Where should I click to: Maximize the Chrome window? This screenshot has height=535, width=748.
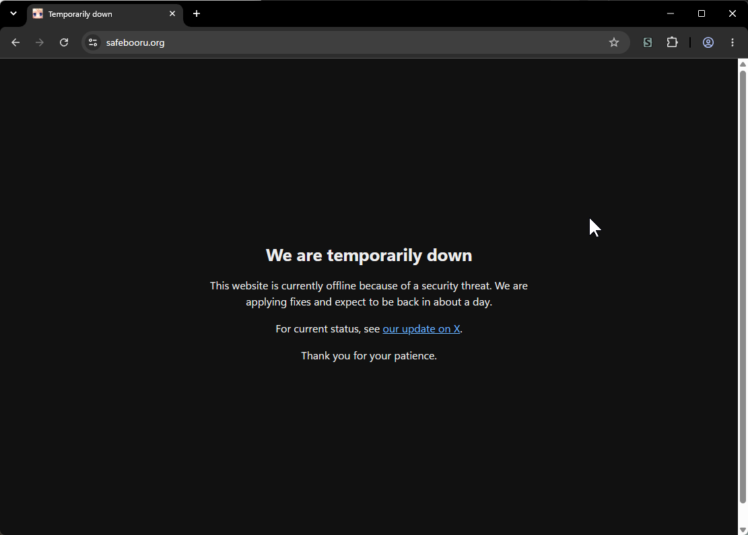pyautogui.click(x=702, y=14)
